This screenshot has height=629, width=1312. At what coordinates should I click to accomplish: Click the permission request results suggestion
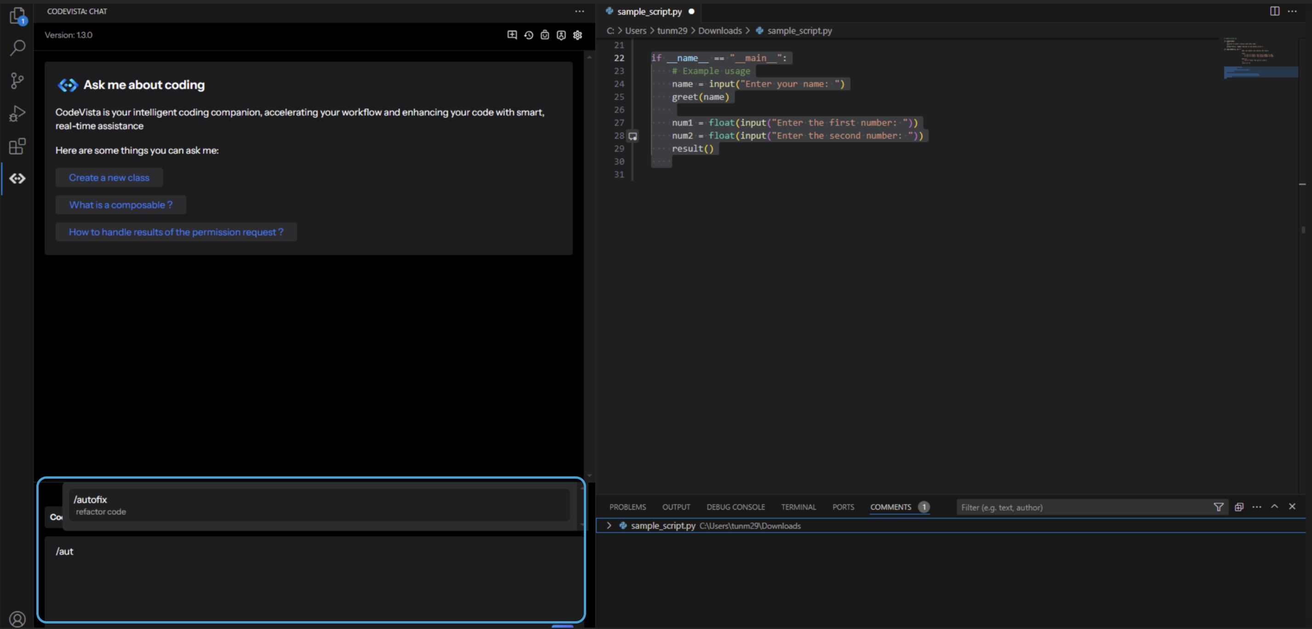(x=176, y=232)
